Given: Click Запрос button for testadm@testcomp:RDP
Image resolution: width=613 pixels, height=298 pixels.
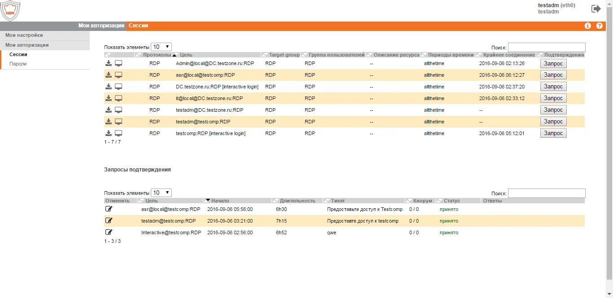Looking at the screenshot, I should (553, 122).
